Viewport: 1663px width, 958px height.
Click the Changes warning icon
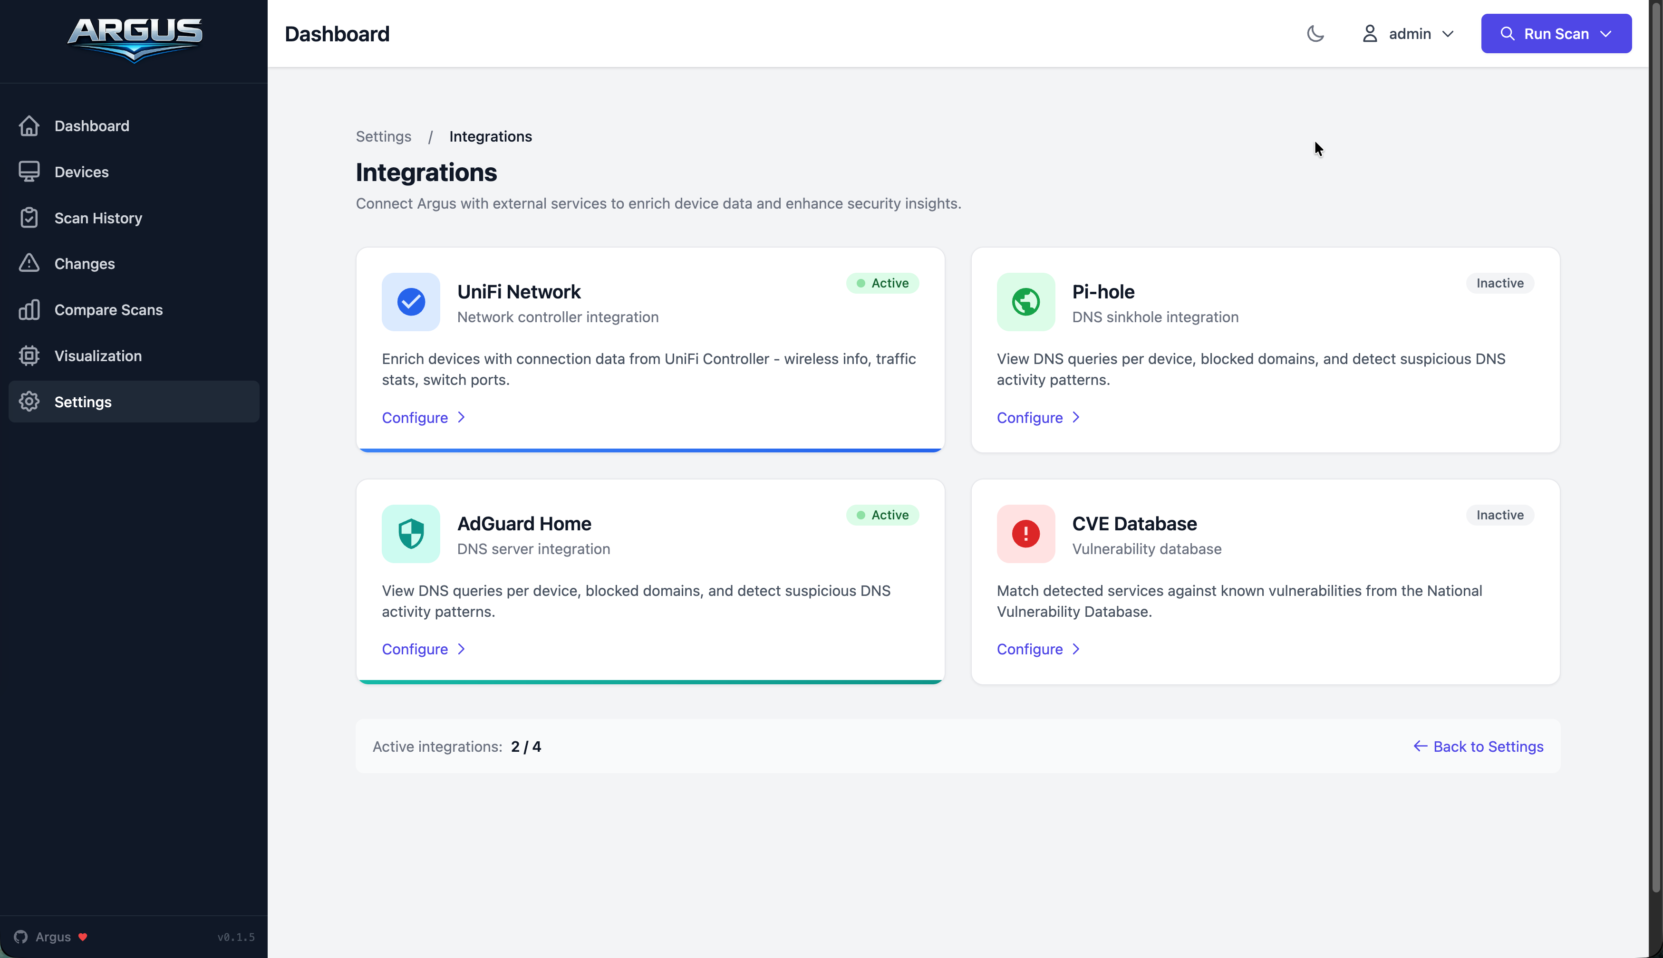(29, 263)
